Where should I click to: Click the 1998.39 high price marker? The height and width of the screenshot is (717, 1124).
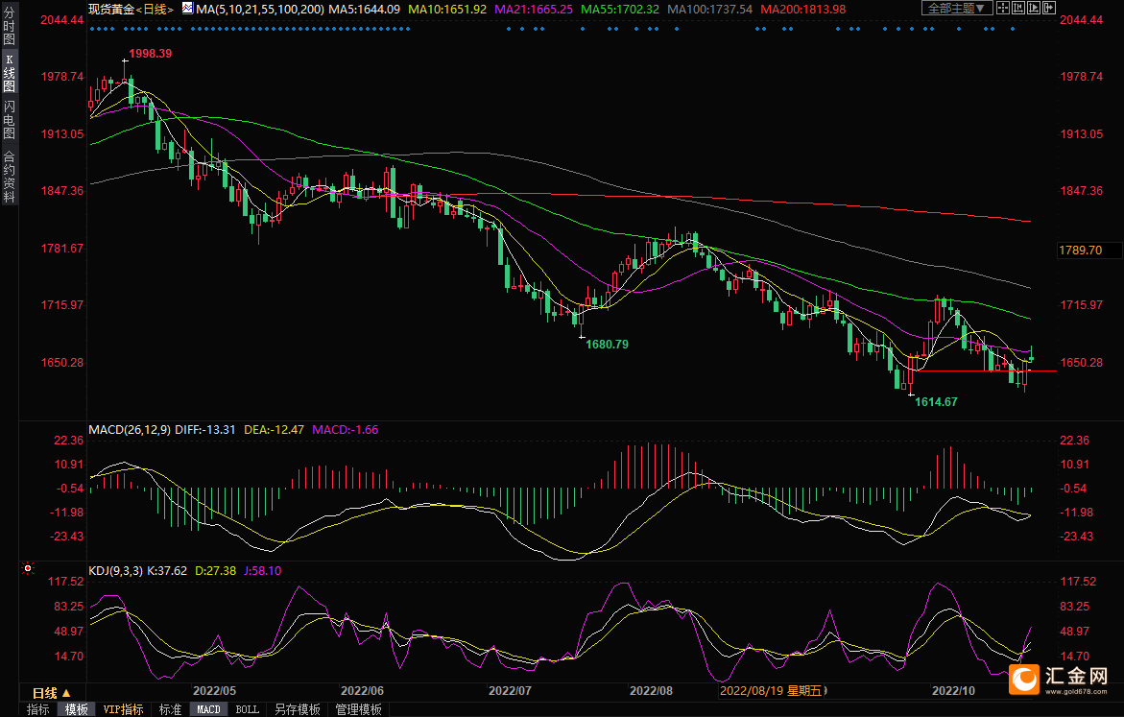click(x=150, y=54)
